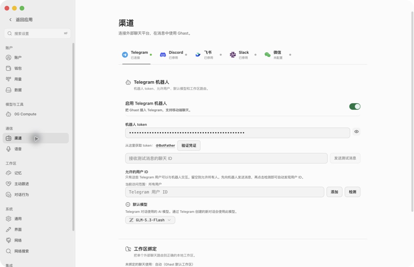Click the Slack logo icon
Image resolution: width=414 pixels, height=267 pixels.
pyautogui.click(x=233, y=55)
